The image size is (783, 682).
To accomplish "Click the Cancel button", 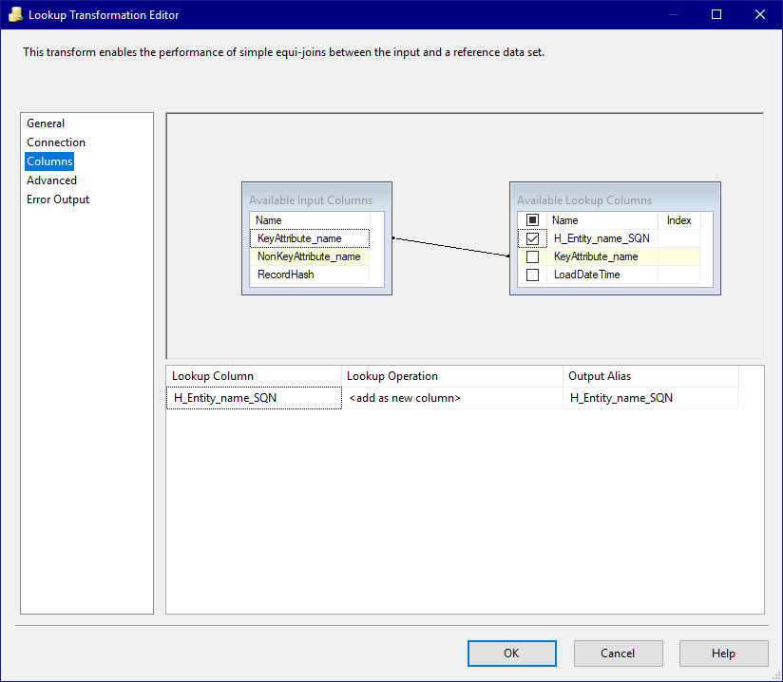I will click(619, 654).
